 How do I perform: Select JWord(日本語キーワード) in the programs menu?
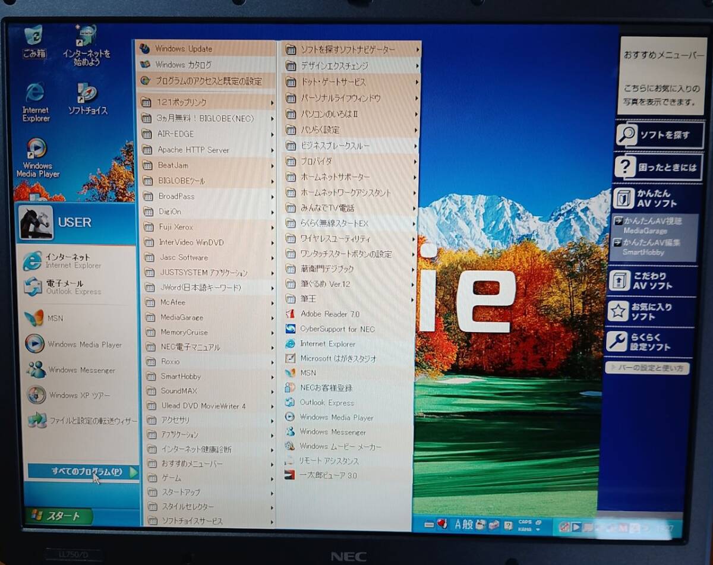pos(208,288)
